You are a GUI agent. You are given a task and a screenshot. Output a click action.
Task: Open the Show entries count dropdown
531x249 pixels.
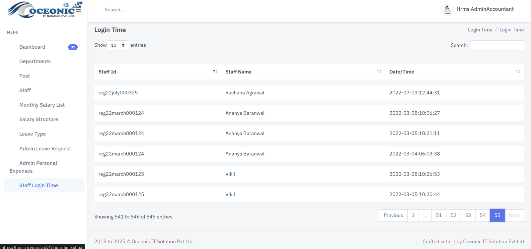coord(118,45)
